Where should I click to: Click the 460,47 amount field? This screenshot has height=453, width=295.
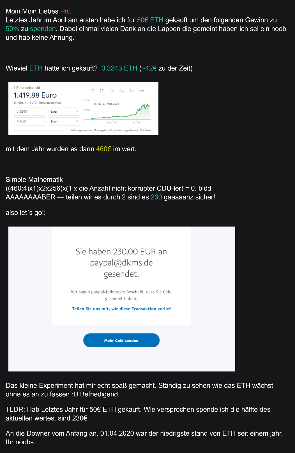pos(29,121)
